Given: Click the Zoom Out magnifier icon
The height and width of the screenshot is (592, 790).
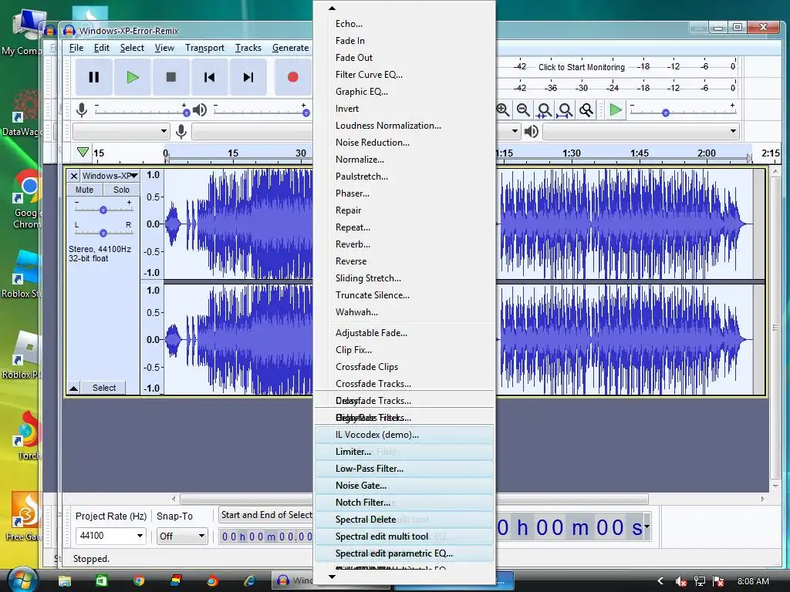Looking at the screenshot, I should (x=524, y=109).
